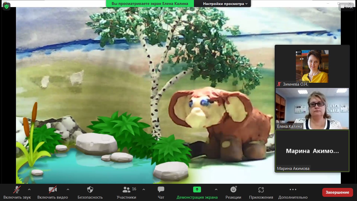357x201 pixels.
Task: Unmute microphone with Включить звук
Action: pyautogui.click(x=17, y=193)
